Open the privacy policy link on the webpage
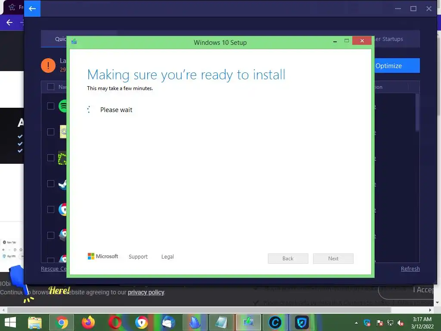The height and width of the screenshot is (331, 441). [x=146, y=292]
